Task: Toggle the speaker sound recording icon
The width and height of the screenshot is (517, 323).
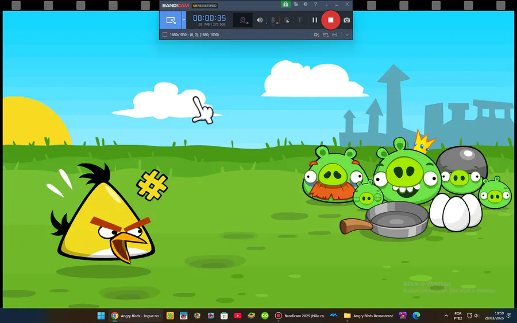Action: 260,20
